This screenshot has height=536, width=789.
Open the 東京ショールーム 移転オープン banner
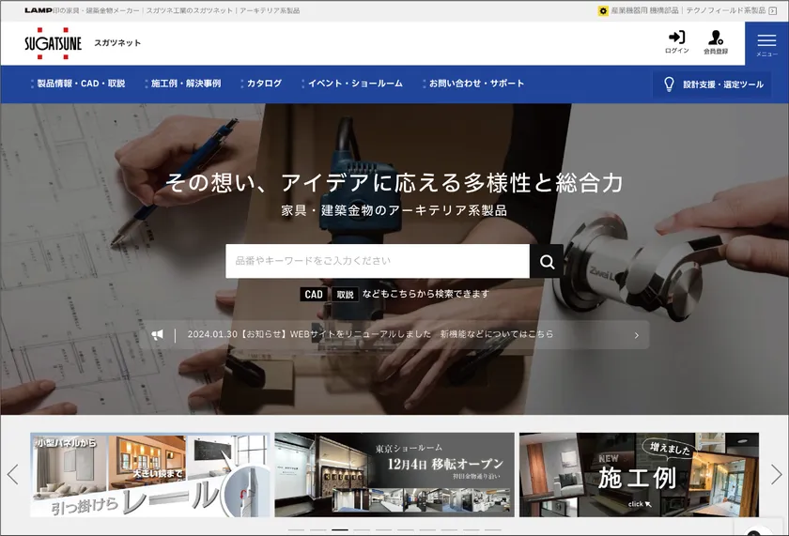tap(394, 475)
